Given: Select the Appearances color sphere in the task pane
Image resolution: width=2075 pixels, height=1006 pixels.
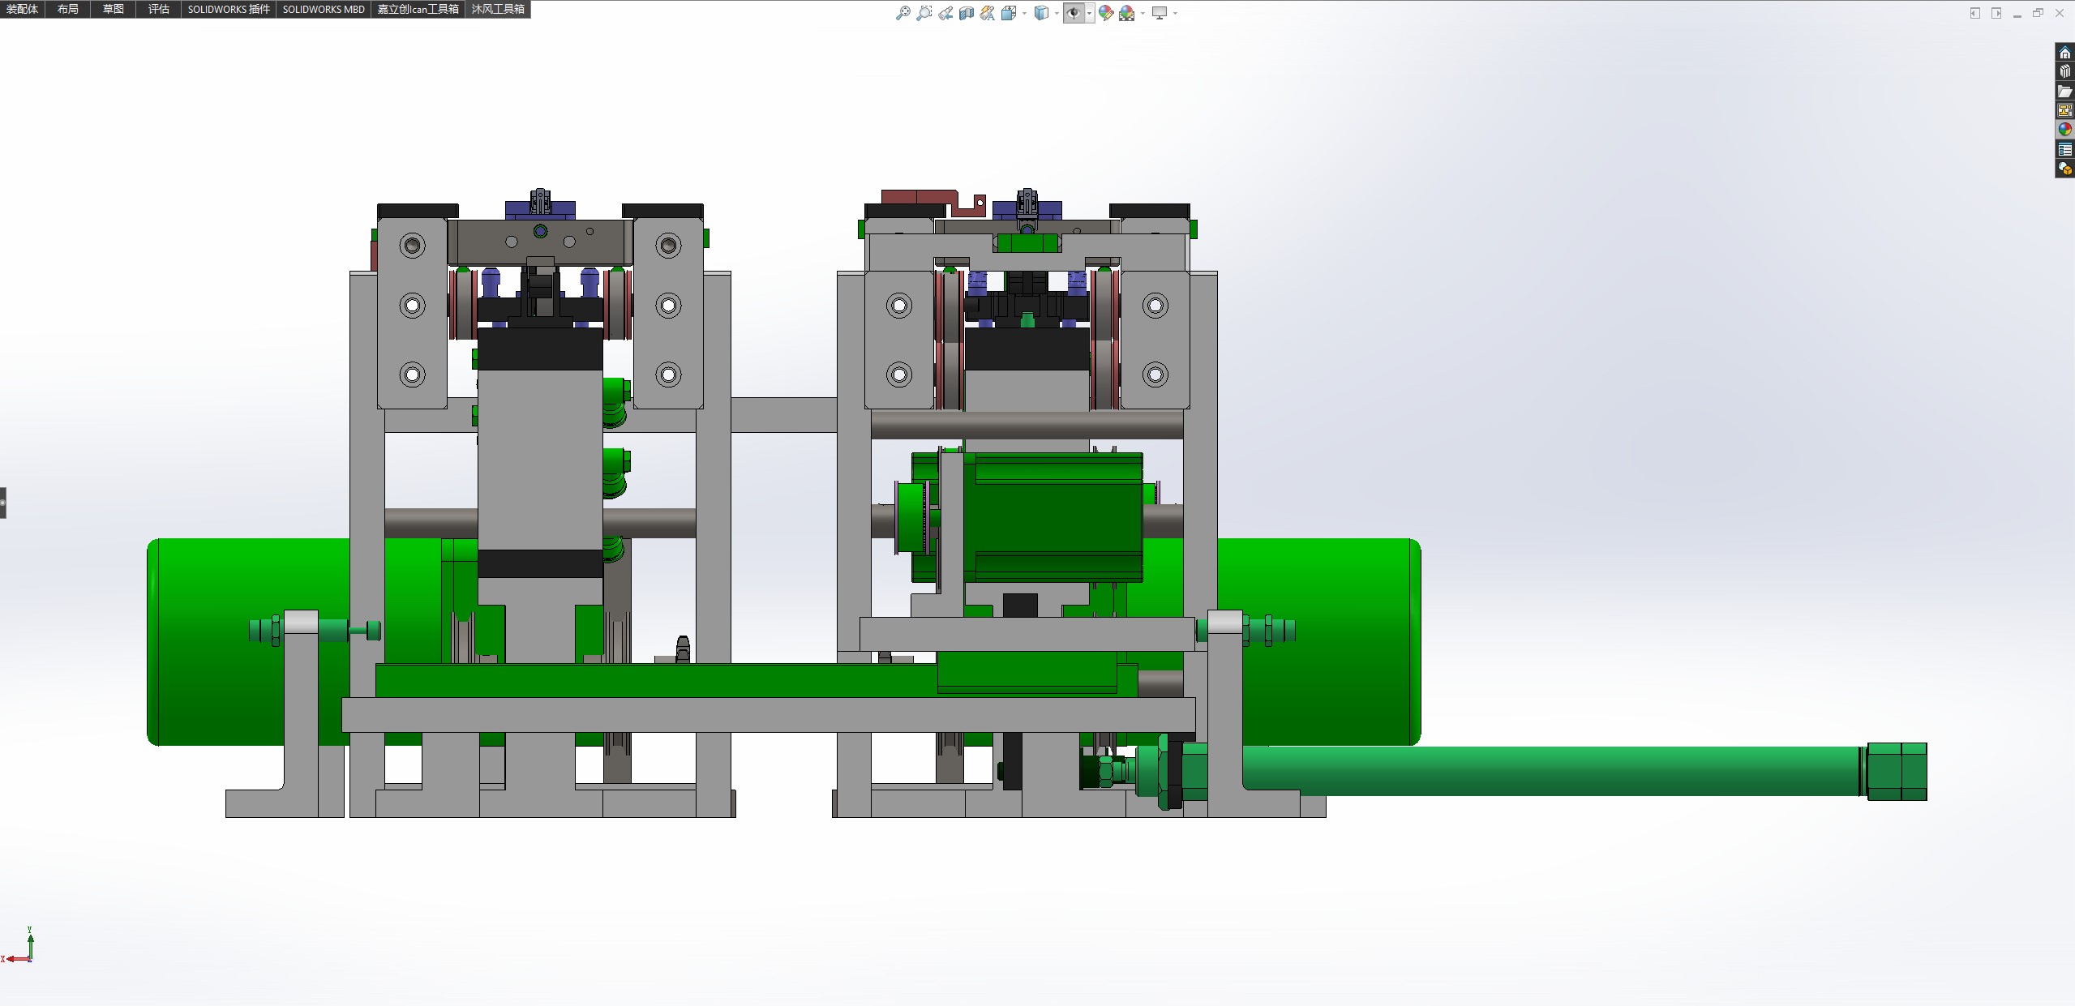Looking at the screenshot, I should [2064, 130].
